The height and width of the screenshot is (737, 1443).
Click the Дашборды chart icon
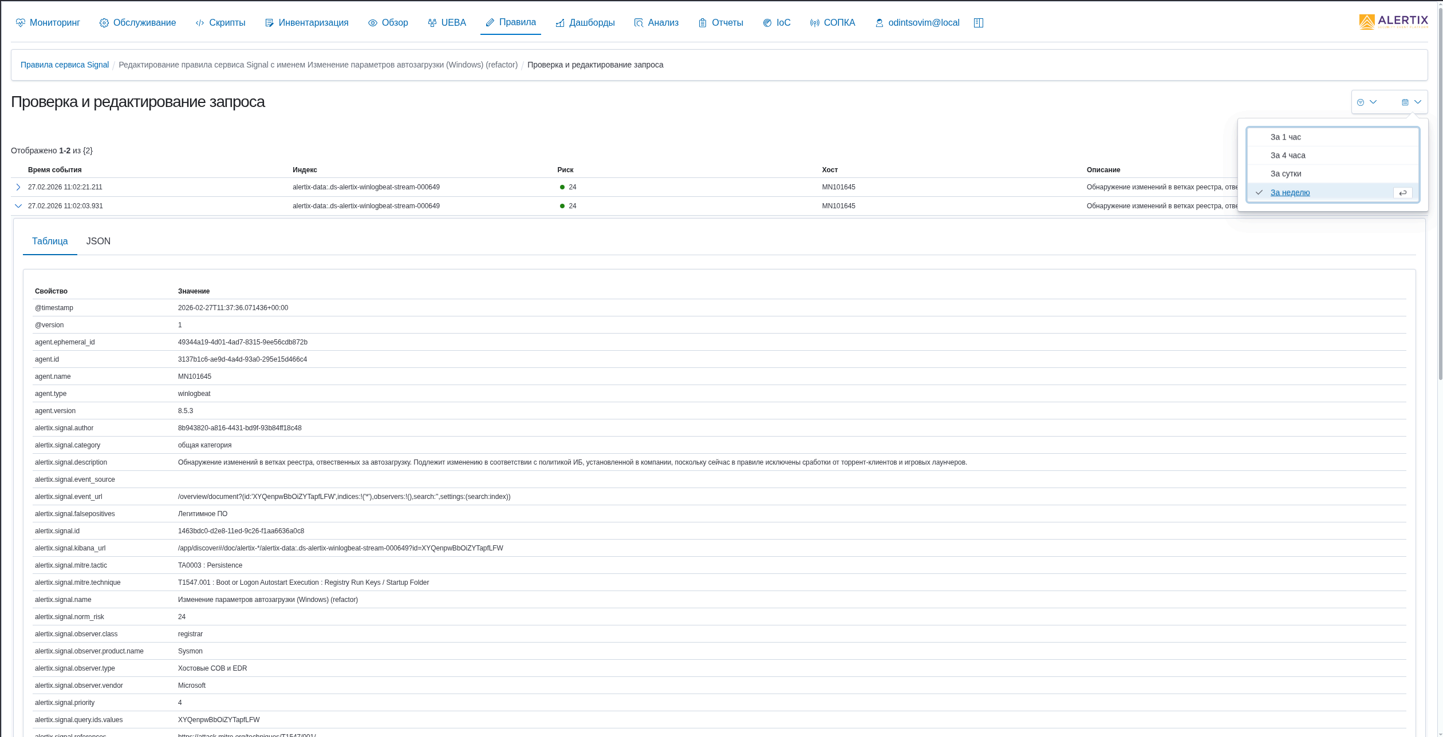pos(560,23)
